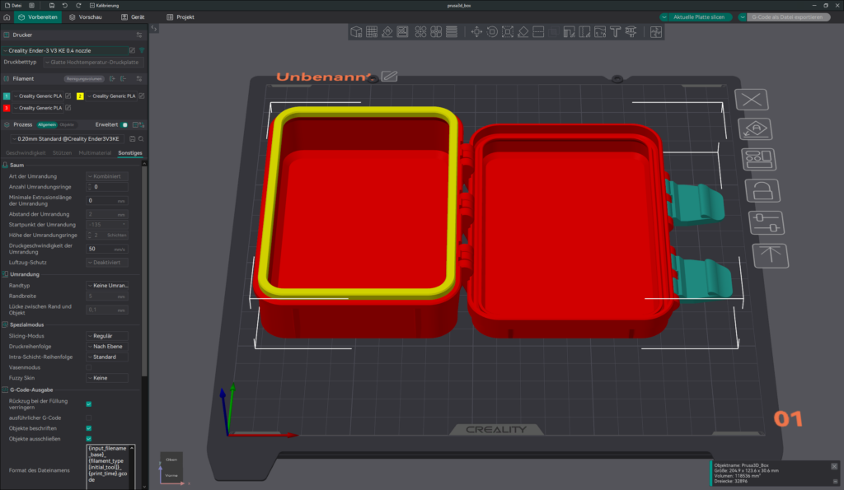The width and height of the screenshot is (844, 490).
Task: Select the Scale tool in toolbar
Action: pyautogui.click(x=508, y=32)
